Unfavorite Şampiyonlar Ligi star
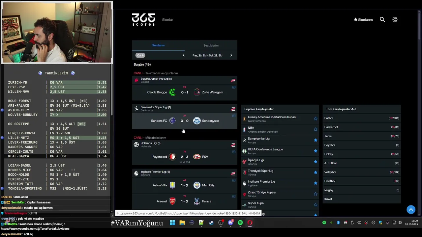Screen dimensions: 422x237 coord(316,140)
